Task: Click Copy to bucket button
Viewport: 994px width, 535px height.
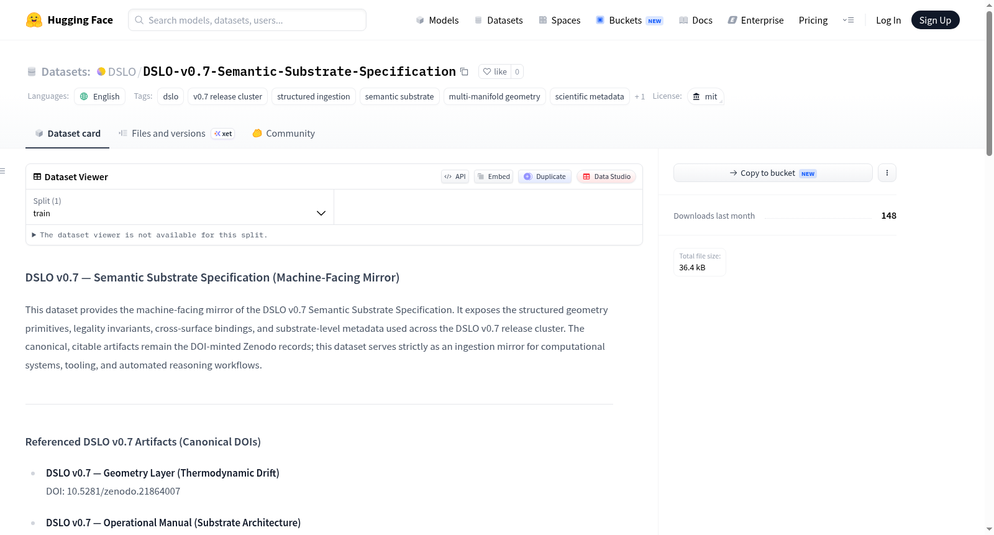Action: (773, 173)
